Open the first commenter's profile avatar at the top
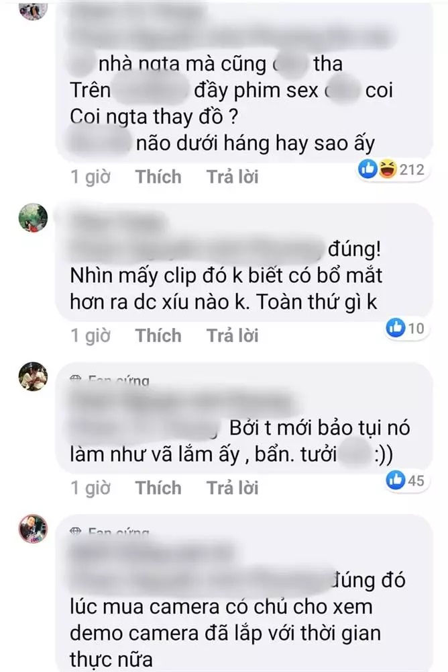 (x=33, y=9)
